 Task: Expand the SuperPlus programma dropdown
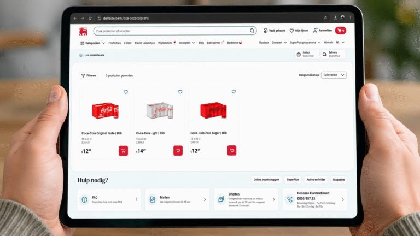click(305, 42)
